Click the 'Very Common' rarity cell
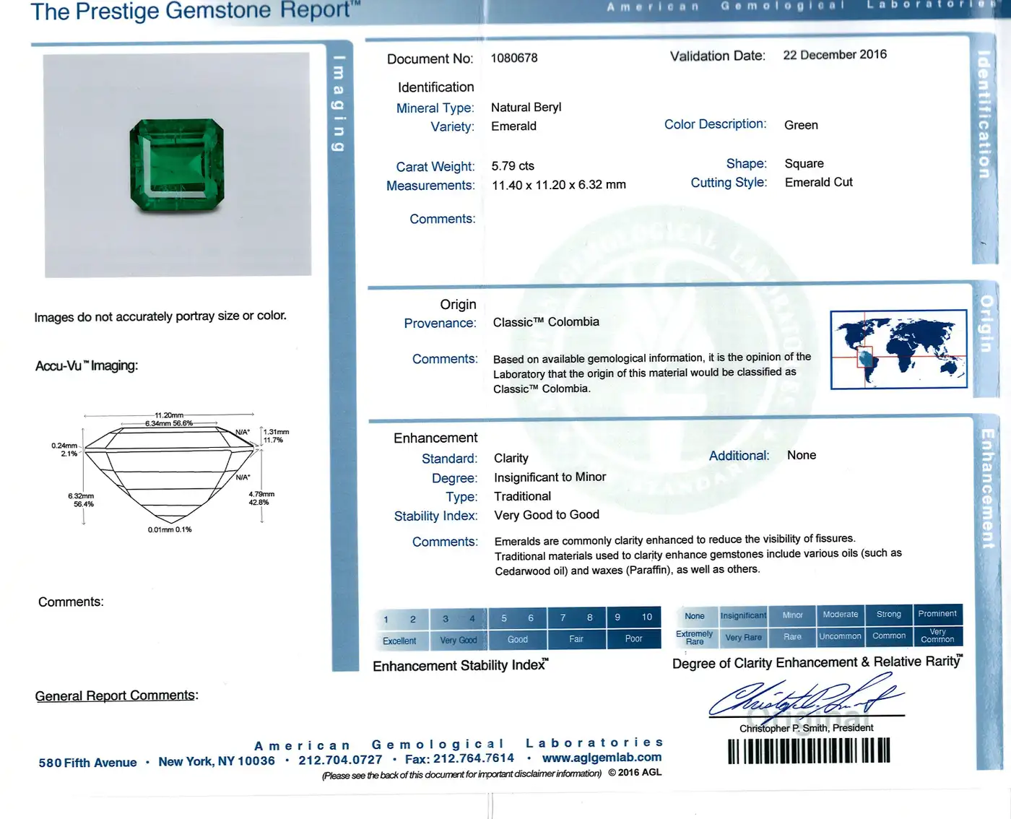 point(937,636)
